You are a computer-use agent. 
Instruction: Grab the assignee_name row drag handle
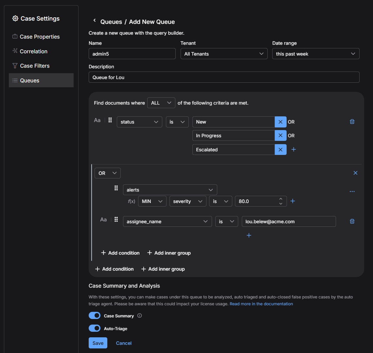pos(116,219)
